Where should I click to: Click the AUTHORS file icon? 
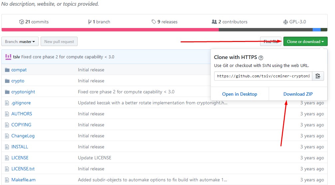click(x=7, y=114)
